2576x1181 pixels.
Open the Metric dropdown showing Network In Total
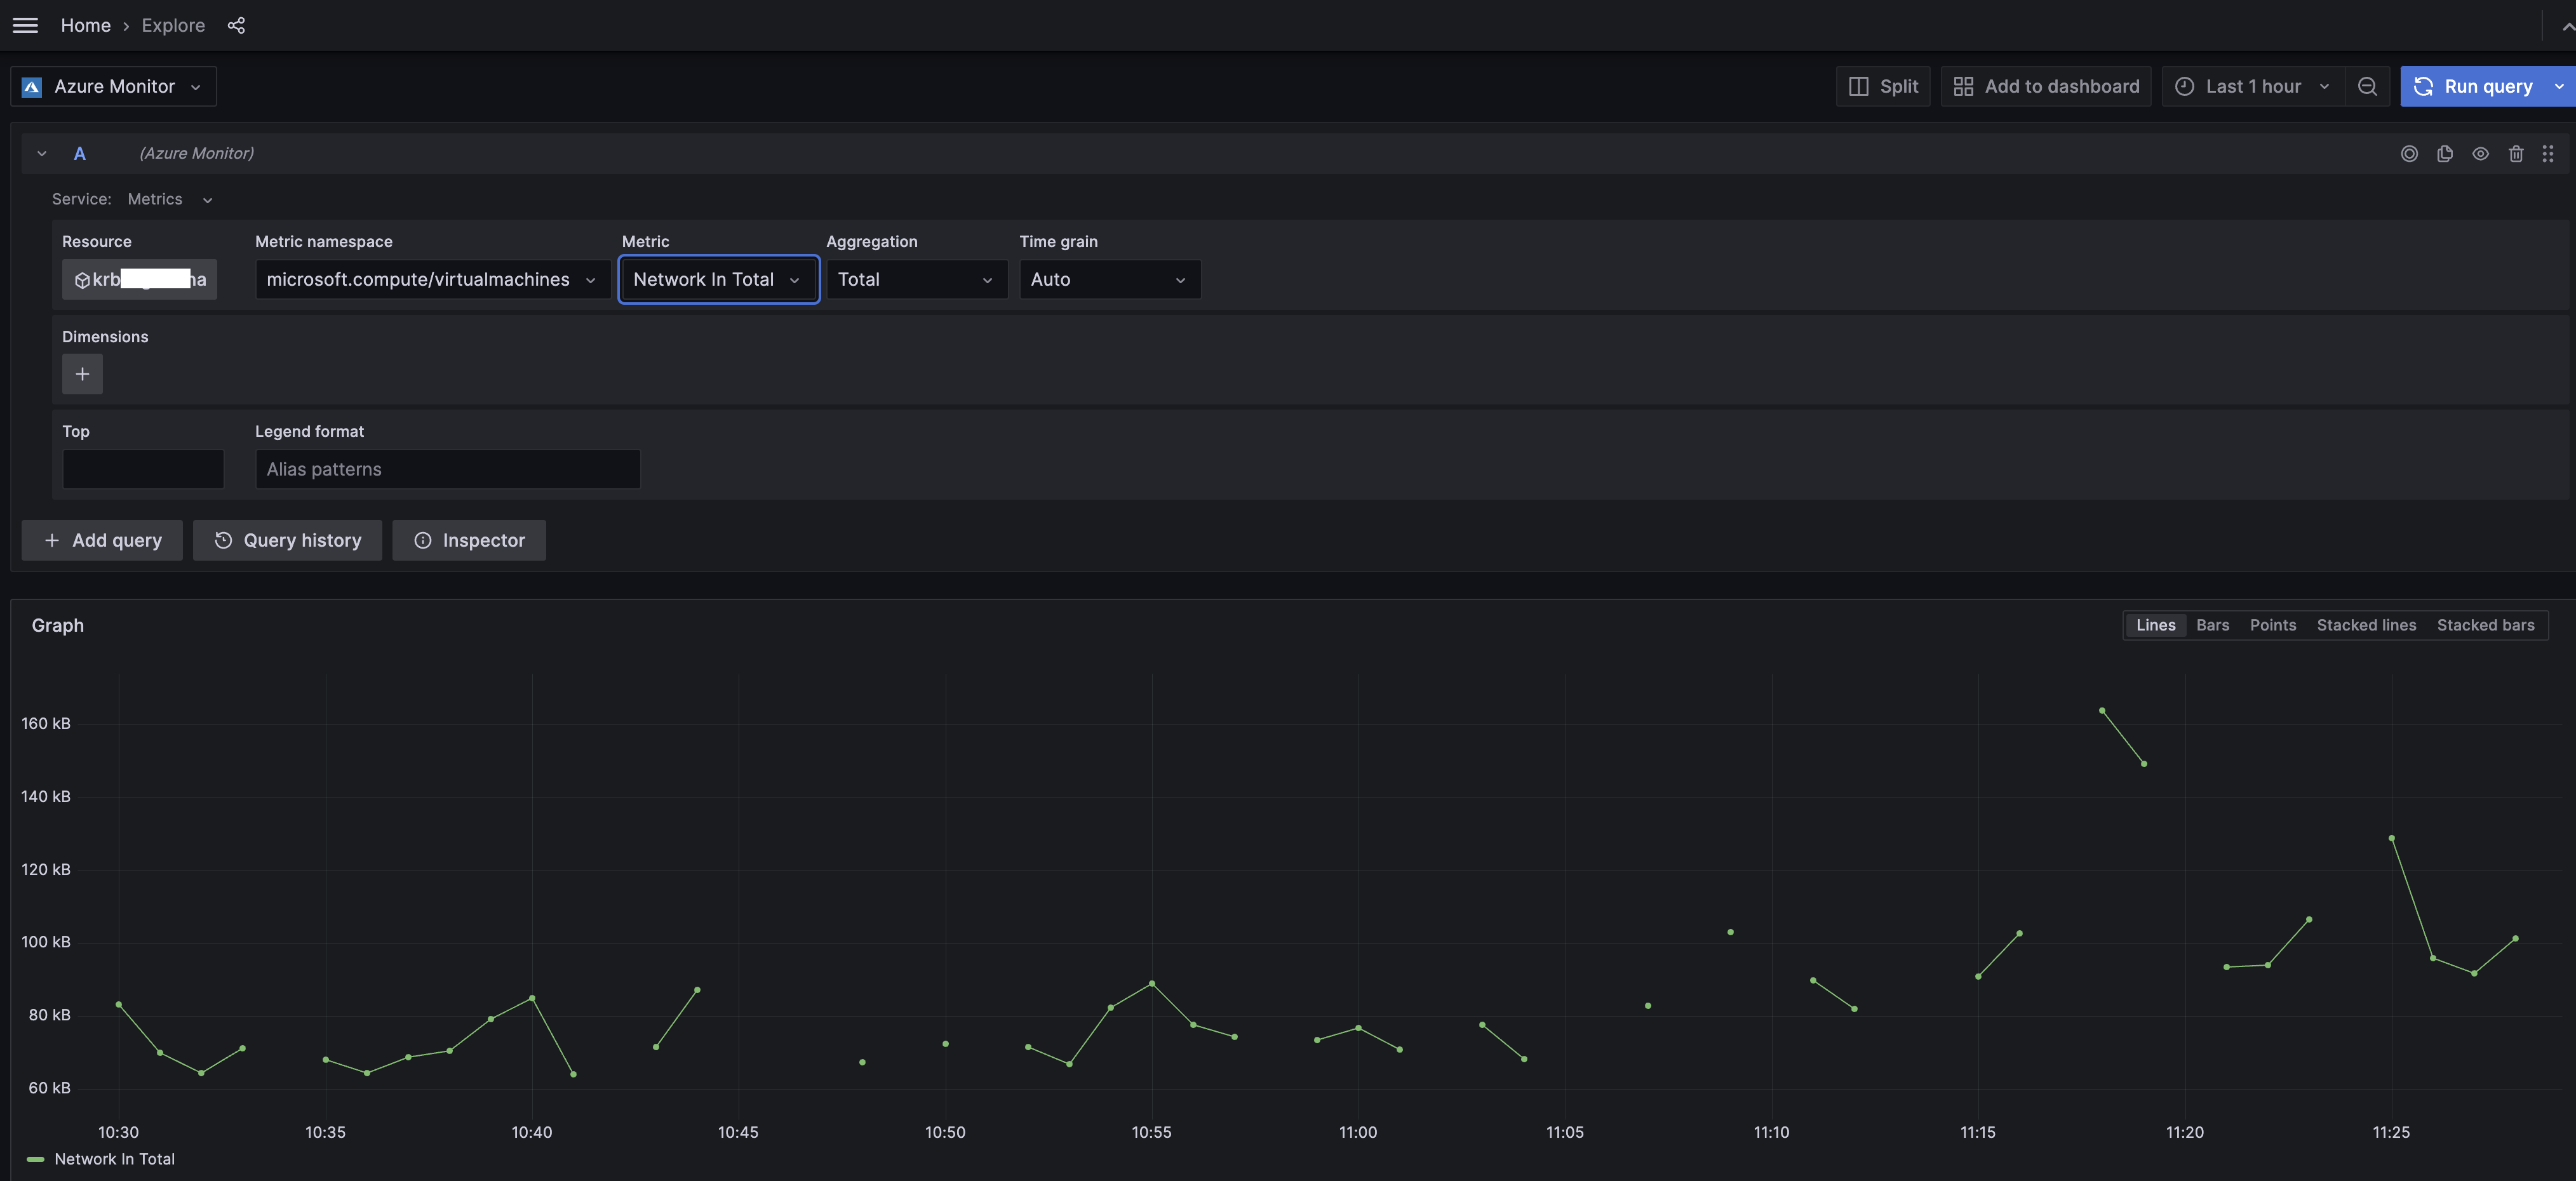(718, 279)
